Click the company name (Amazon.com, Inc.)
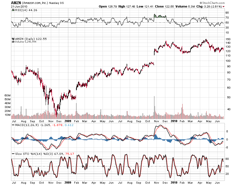This screenshot has width=235, height=185. tap(35, 3)
